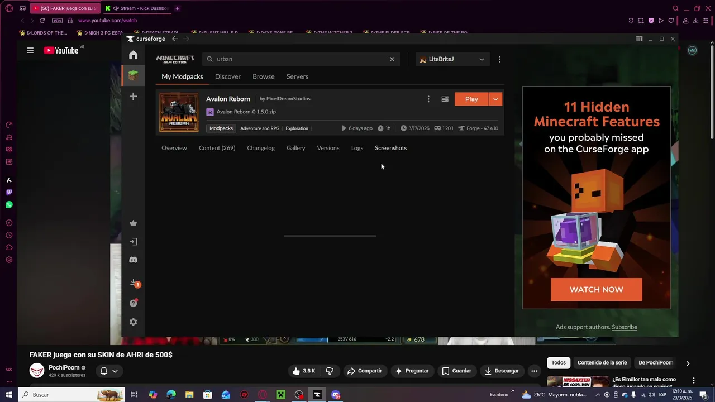Reload the browser page
This screenshot has width=715, height=402.
pos(42,21)
